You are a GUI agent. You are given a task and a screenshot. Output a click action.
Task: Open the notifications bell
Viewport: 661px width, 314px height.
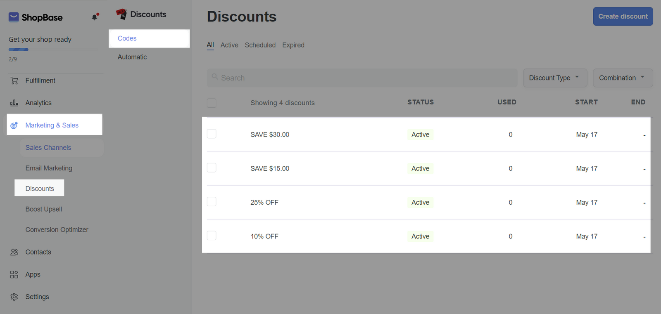[x=95, y=17]
